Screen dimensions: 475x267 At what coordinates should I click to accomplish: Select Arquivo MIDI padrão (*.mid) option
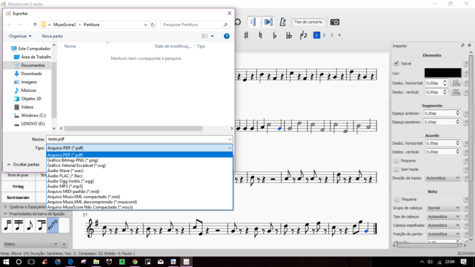pyautogui.click(x=73, y=191)
